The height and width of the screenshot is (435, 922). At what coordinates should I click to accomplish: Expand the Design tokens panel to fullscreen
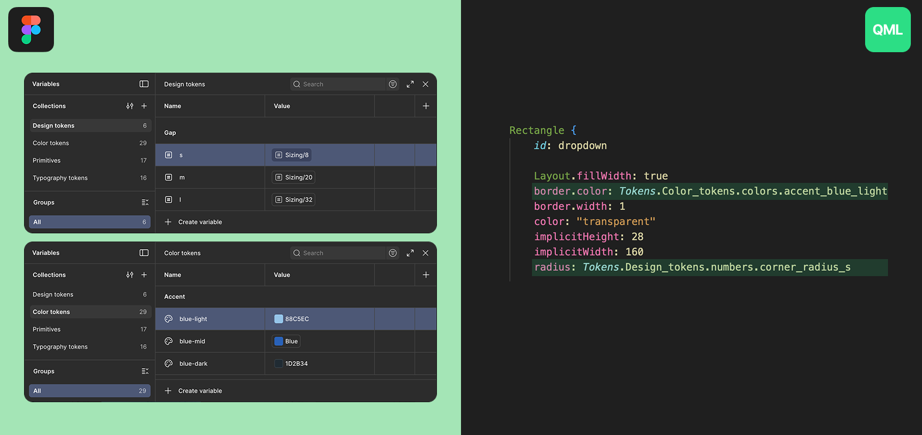tap(410, 84)
